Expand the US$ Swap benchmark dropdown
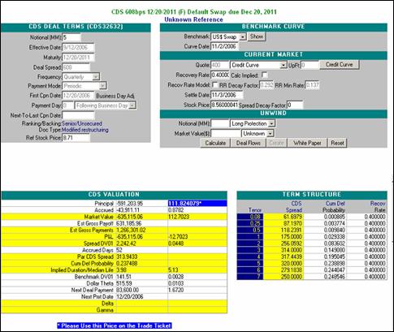This screenshot has height=332, width=394. click(x=243, y=37)
